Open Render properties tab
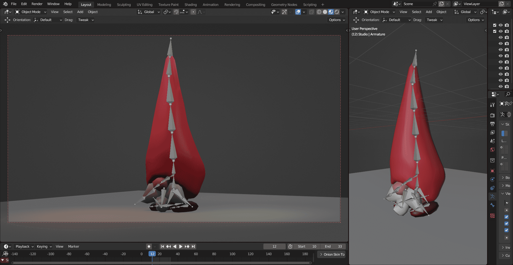This screenshot has width=513, height=265. tap(492, 115)
